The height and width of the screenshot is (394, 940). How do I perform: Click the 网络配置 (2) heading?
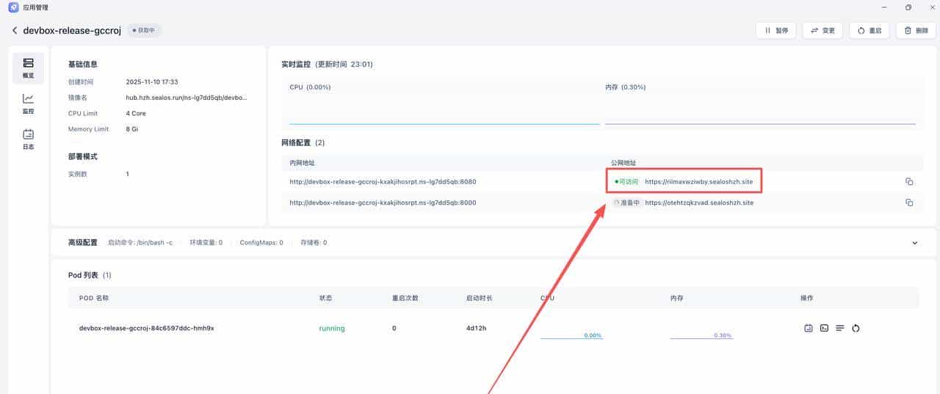303,142
